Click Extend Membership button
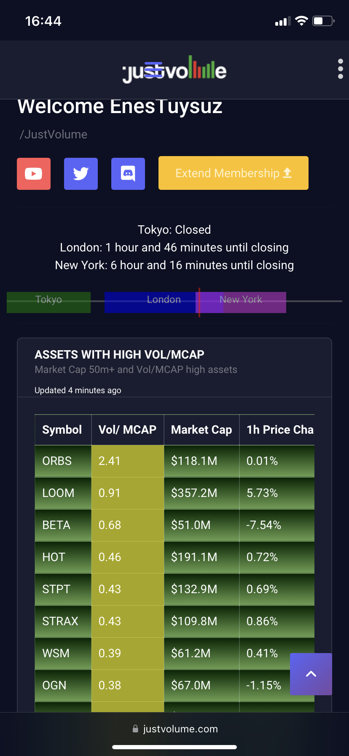The image size is (349, 756). point(234,173)
